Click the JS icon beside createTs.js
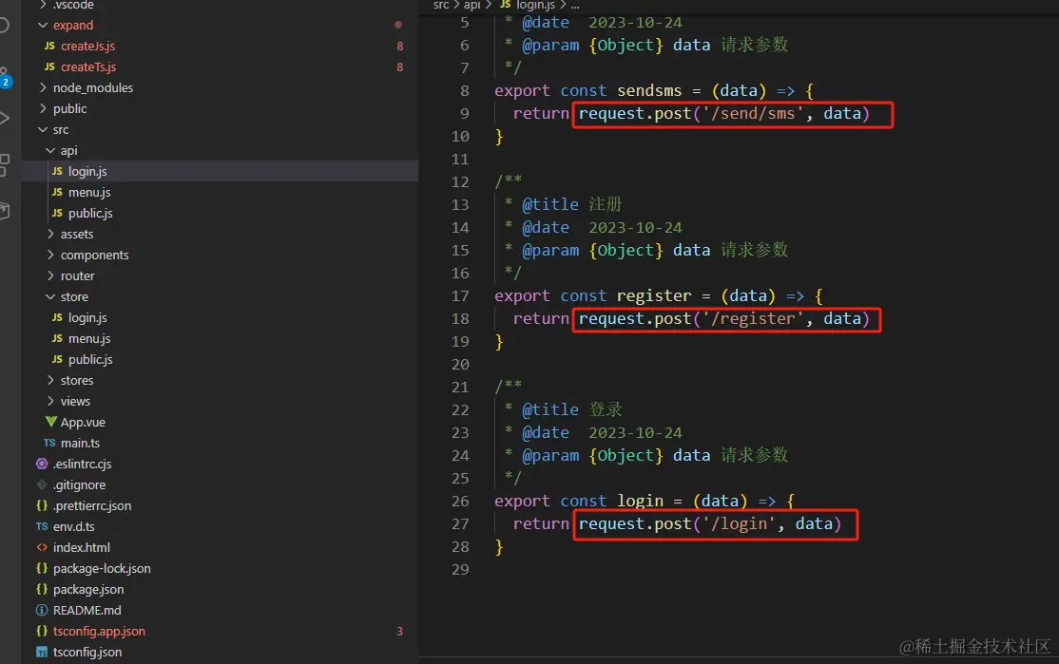Viewport: 1059px width, 664px height. 49,66
